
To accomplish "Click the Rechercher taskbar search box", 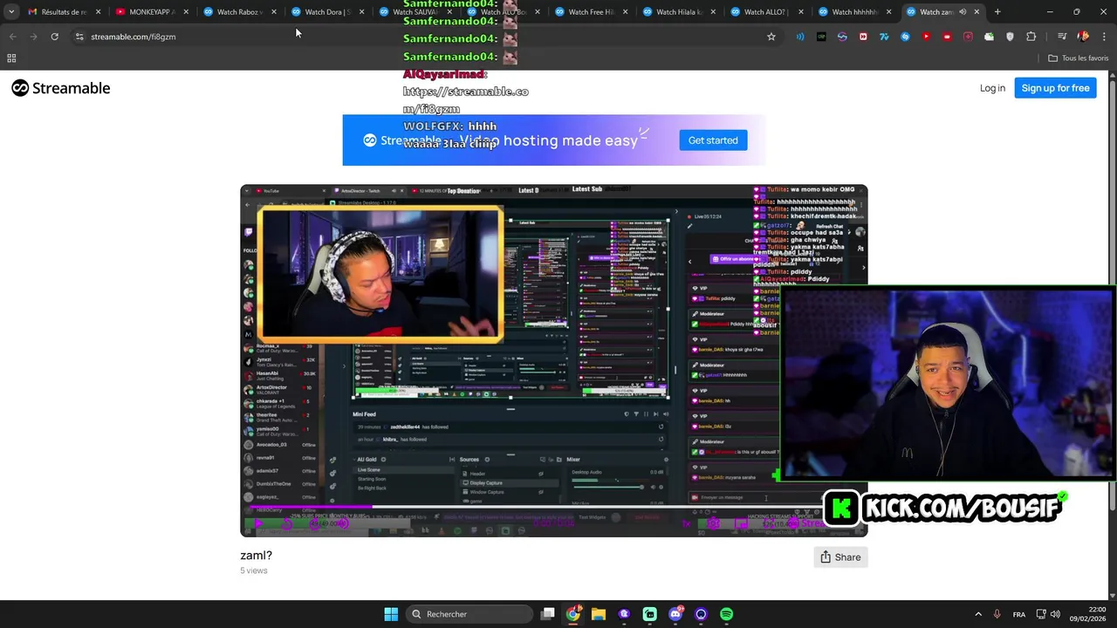I will [469, 614].
